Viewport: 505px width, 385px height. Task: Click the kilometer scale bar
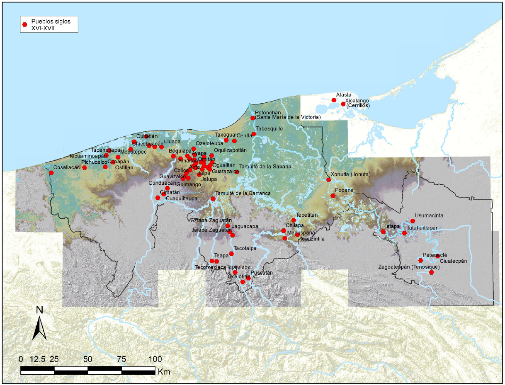88,370
